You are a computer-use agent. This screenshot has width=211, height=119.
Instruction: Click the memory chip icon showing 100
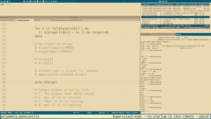[30, 1]
